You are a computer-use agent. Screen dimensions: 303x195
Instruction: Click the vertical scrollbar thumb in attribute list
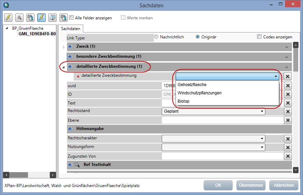point(296,60)
